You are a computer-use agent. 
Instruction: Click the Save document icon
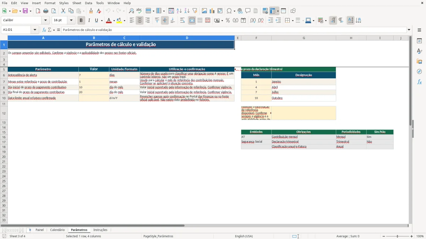pos(25,11)
